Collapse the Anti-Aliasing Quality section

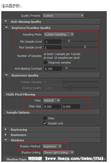6,21
